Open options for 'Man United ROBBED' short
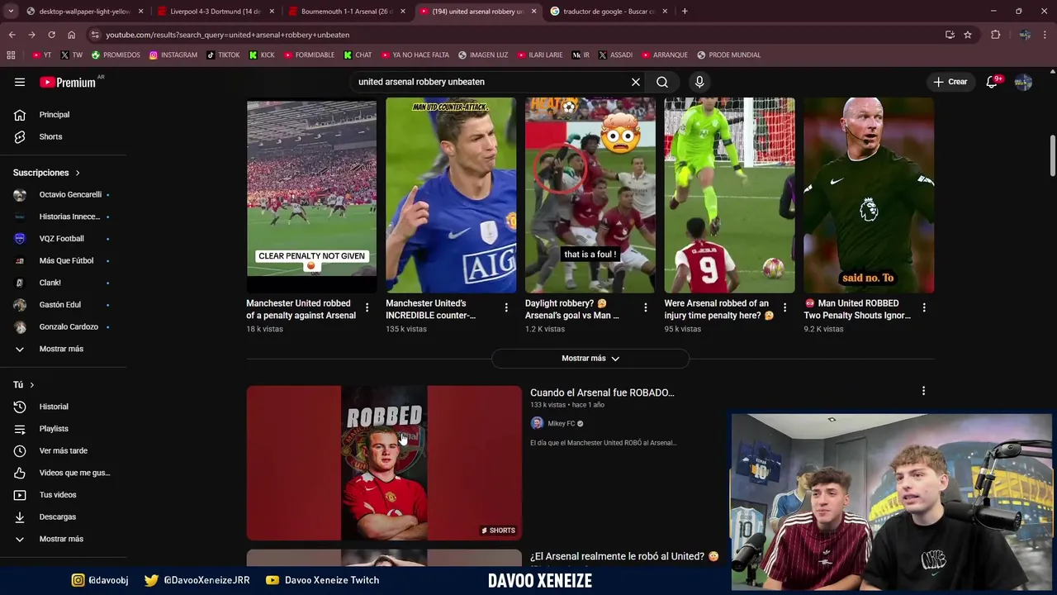1057x595 pixels. click(x=924, y=307)
